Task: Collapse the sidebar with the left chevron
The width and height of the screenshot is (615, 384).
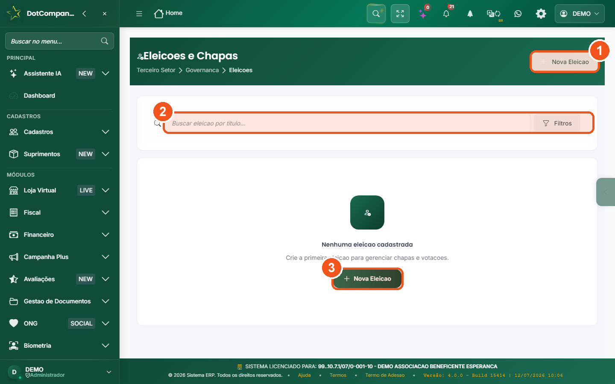Action: click(x=84, y=14)
